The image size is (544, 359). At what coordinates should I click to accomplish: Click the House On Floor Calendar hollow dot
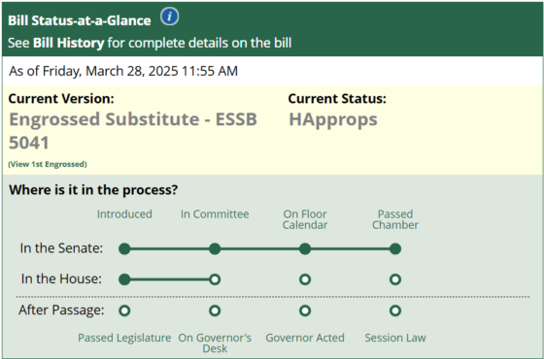pos(305,279)
